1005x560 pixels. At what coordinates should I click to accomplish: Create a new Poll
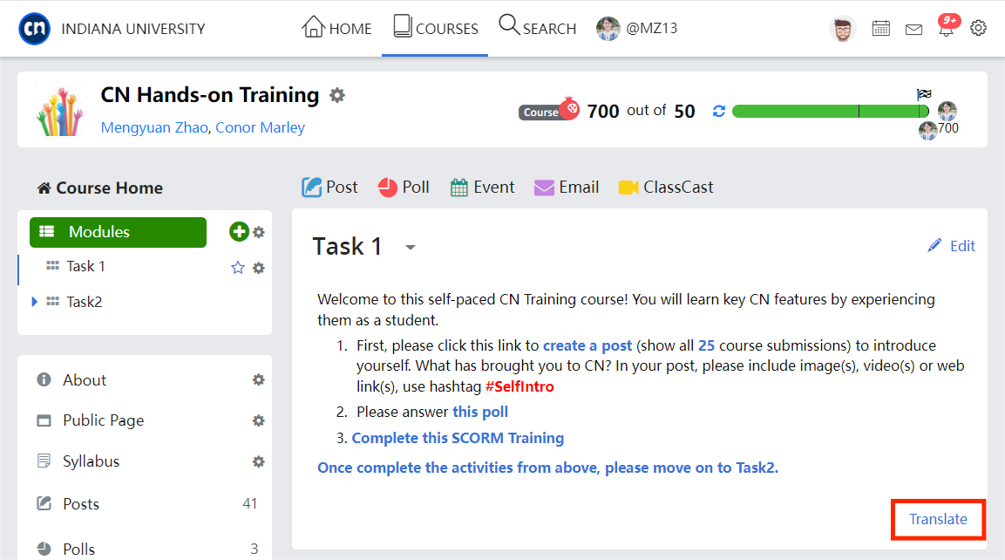tap(404, 188)
